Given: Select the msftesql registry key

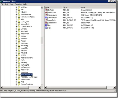Looking at the screenshot, I should [24, 62].
